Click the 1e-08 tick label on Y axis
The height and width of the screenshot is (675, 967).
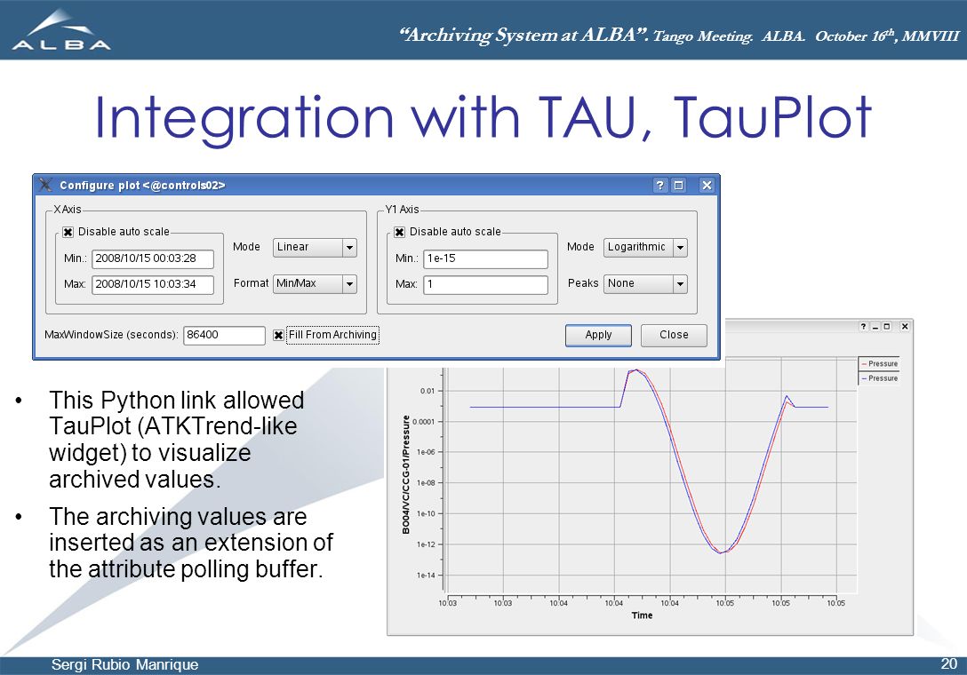426,482
